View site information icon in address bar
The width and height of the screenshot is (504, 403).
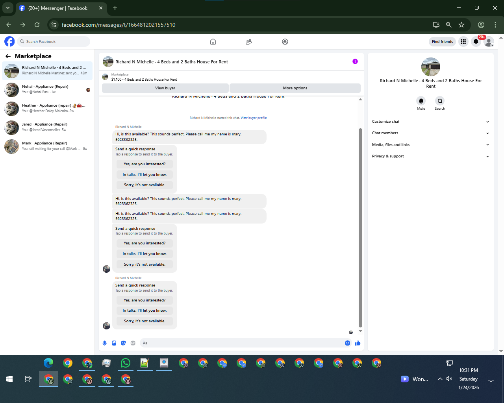pyautogui.click(x=54, y=25)
